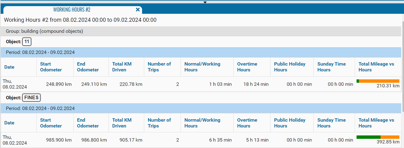The image size is (404, 148).
Task: Click the 18 h 24 min overtime cell
Action: coord(256,84)
